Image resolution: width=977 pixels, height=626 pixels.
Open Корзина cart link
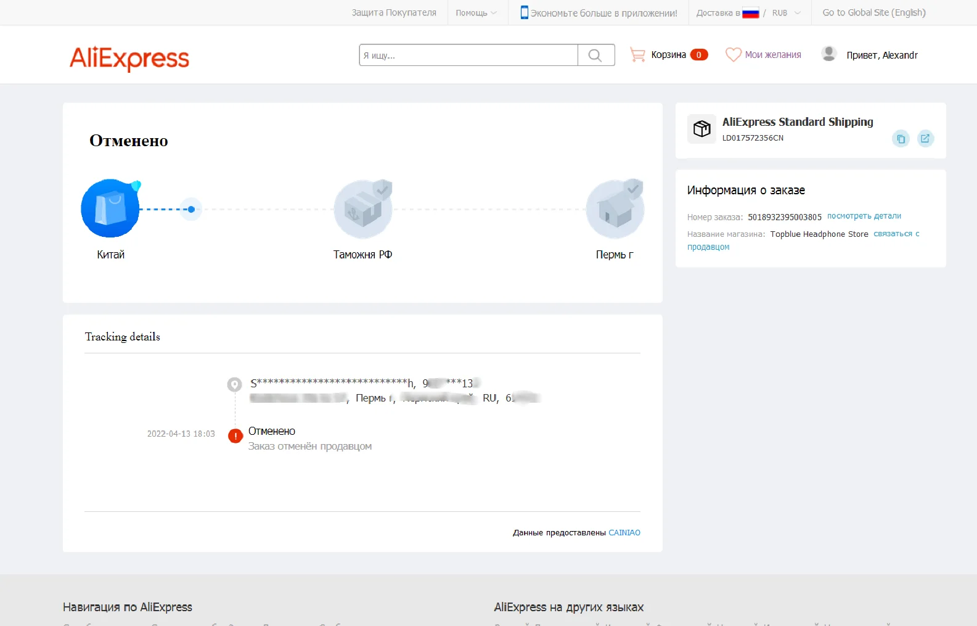click(x=668, y=55)
